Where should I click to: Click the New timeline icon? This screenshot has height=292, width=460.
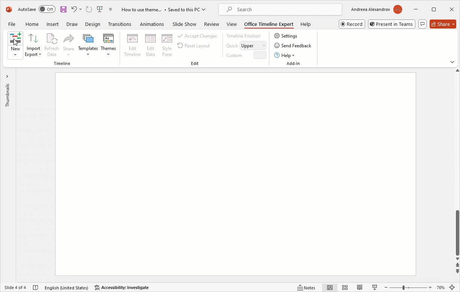coord(15,39)
